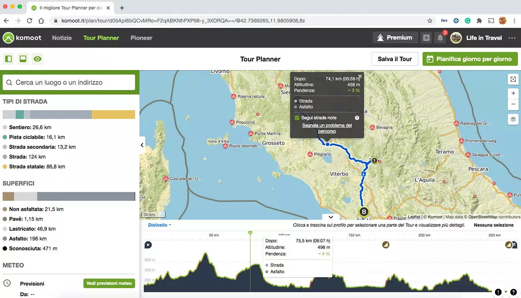Toggle the left sidebar panel icon
The image size is (521, 298).
[x=8, y=59]
